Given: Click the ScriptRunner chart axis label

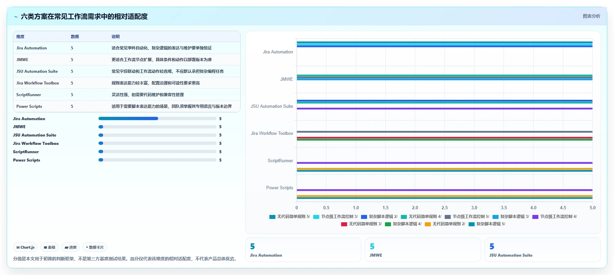Looking at the screenshot, I should click(x=280, y=161).
